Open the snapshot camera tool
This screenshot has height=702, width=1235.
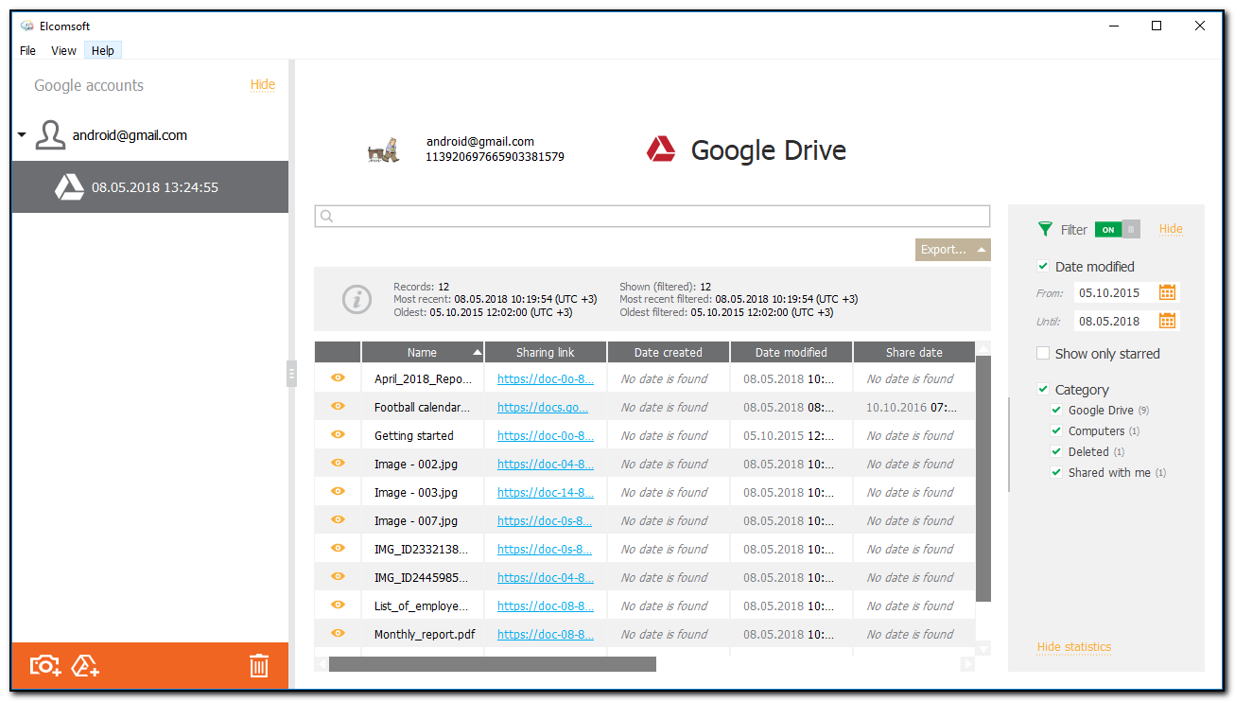coord(43,665)
